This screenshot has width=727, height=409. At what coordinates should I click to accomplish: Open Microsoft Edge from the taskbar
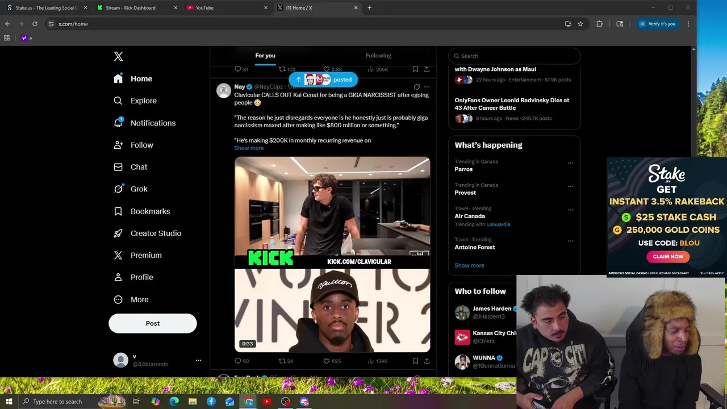tap(174, 402)
